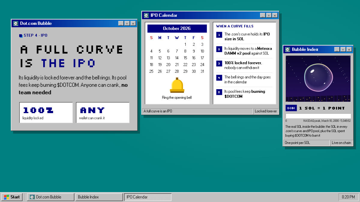This screenshot has width=360, height=202.
Task: Maximize the Bubble Index window
Action: [343, 49]
